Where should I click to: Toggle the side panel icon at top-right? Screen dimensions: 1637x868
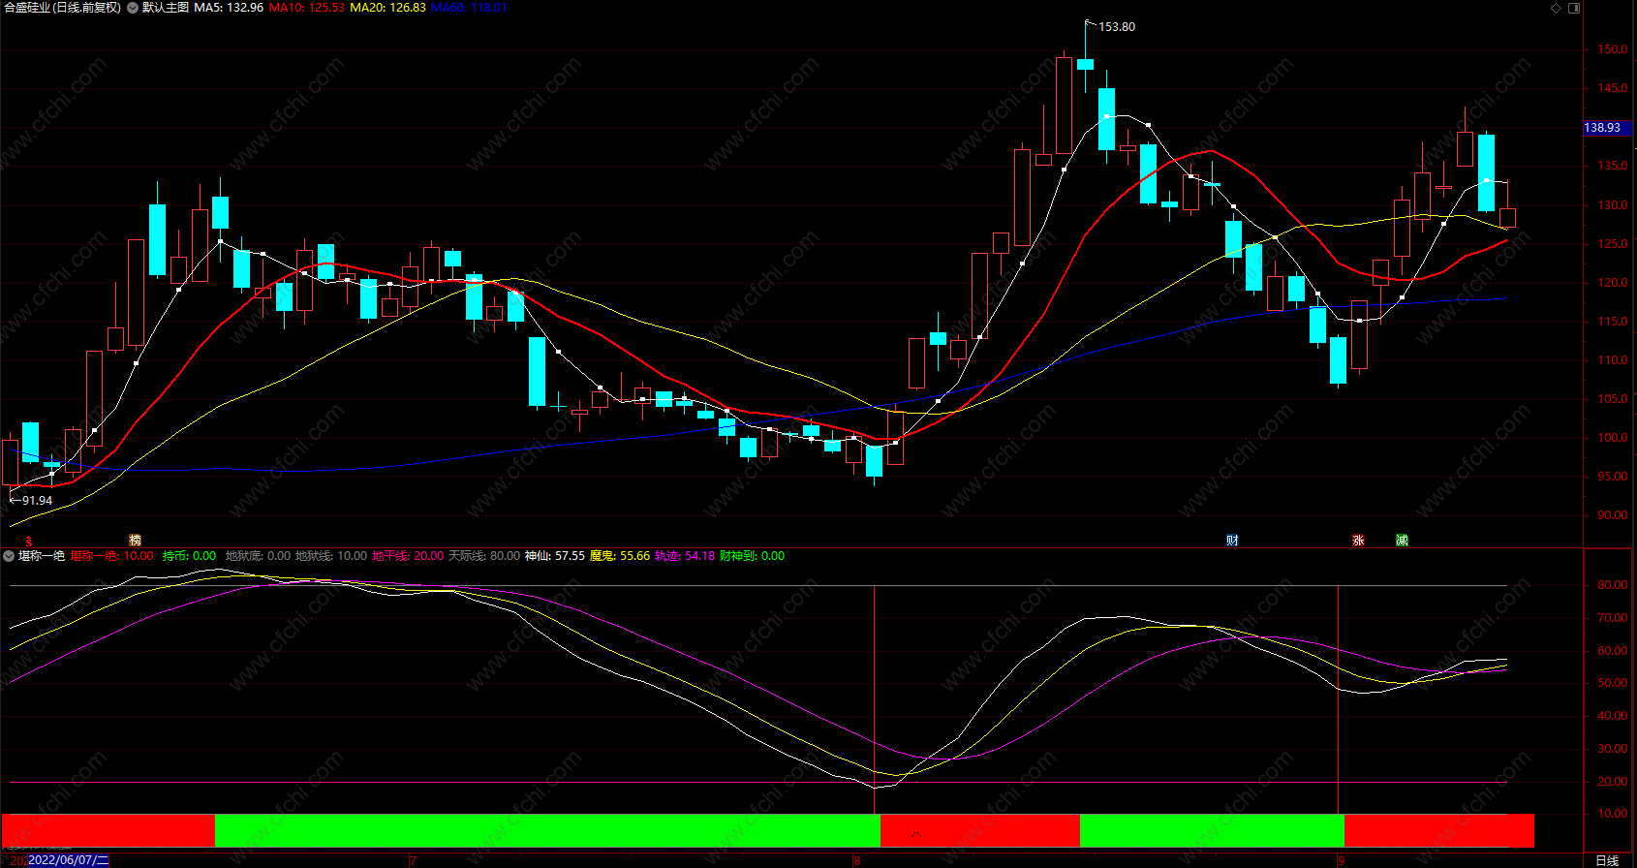pyautogui.click(x=1574, y=8)
